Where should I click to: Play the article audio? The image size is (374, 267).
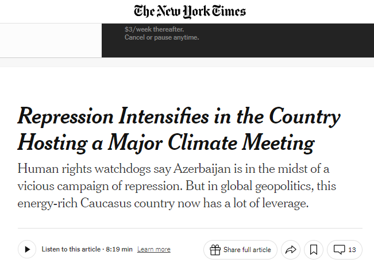pos(26,250)
